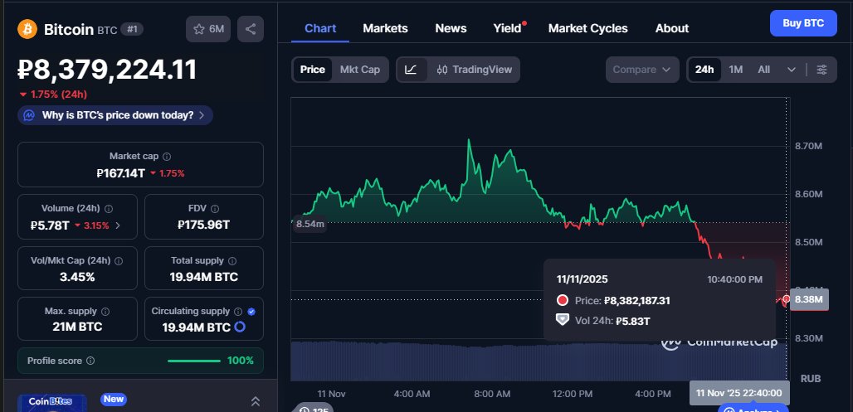Click the 21M BTC max supply value
853x412 pixels.
[x=77, y=327]
